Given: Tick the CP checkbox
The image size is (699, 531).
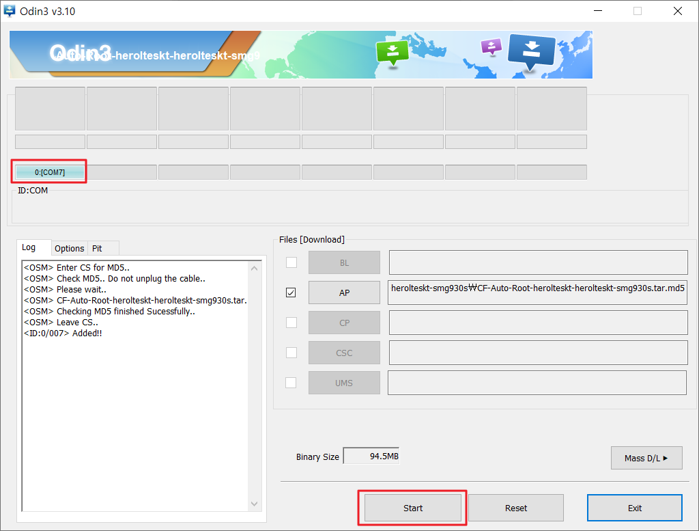Looking at the screenshot, I should pos(291,323).
